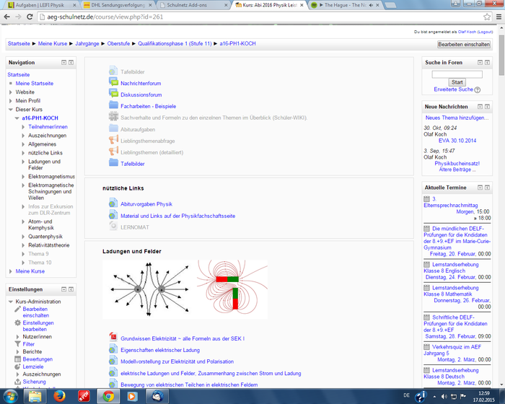505x404 pixels.
Task: Collapse the Neue Nachrichten block
Action: [x=480, y=106]
